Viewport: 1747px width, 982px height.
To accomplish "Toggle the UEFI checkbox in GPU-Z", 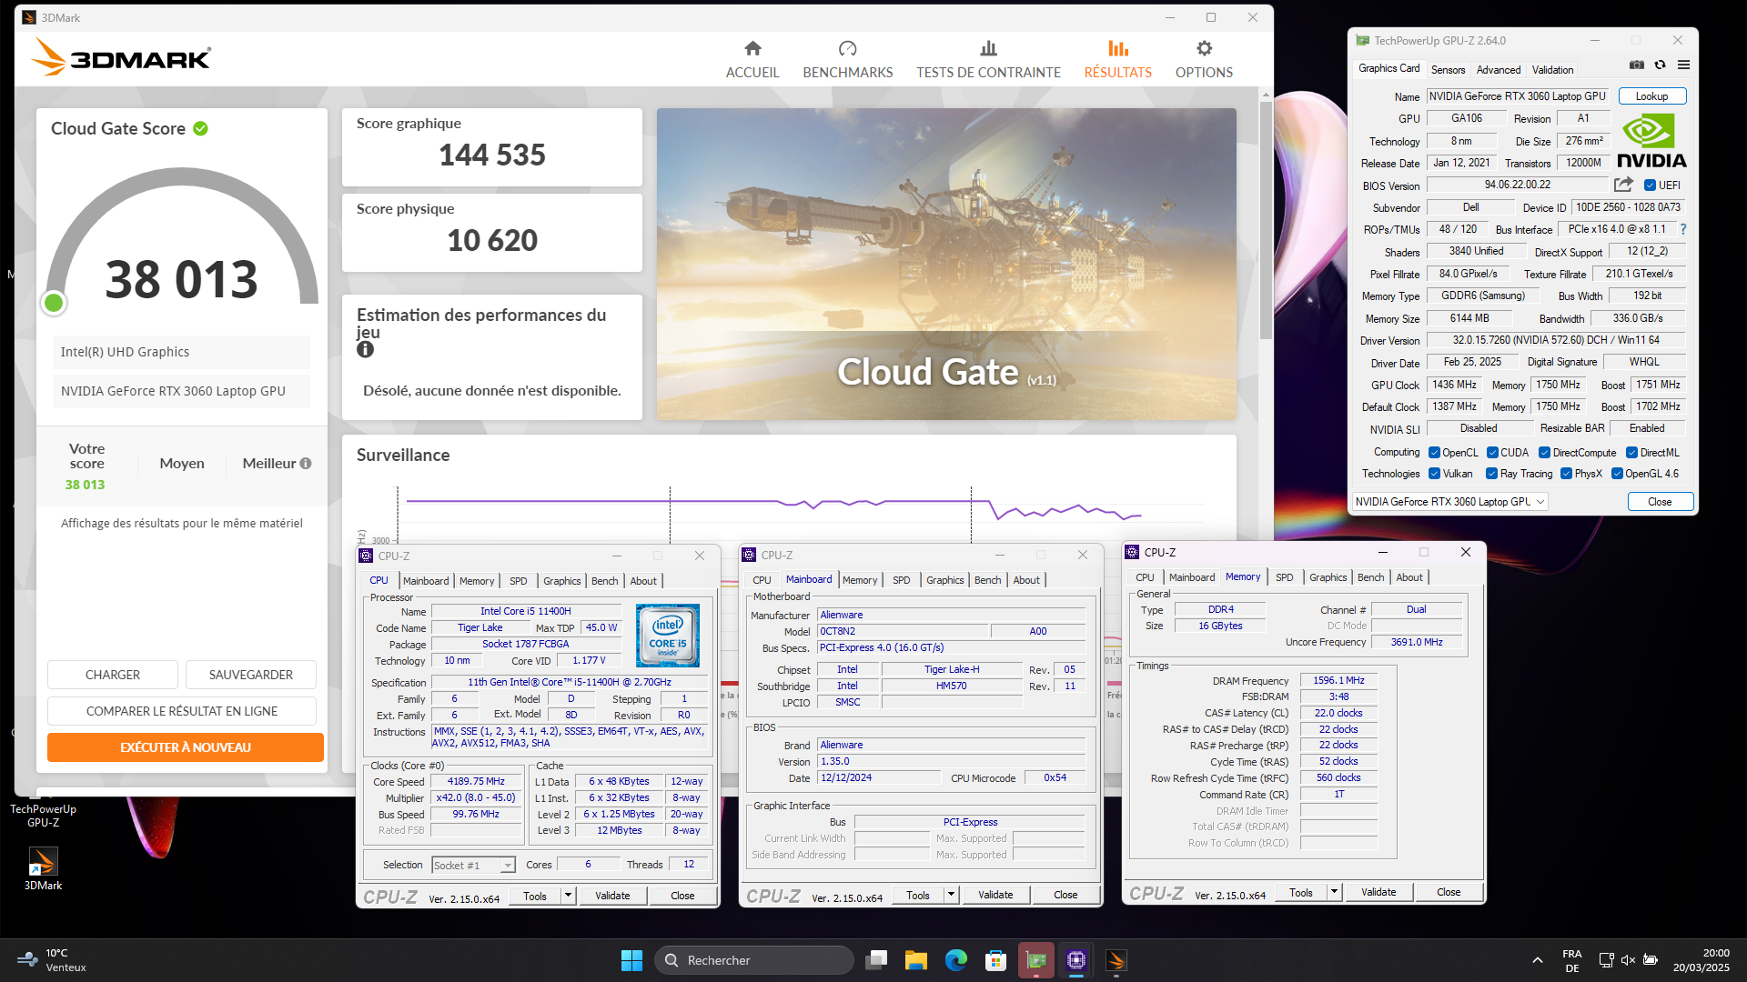I will [x=1650, y=185].
